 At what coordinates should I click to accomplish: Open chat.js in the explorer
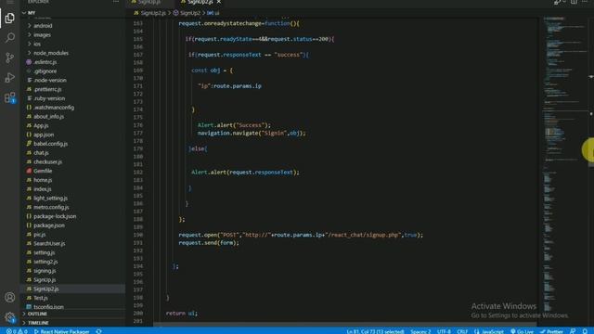(41, 153)
